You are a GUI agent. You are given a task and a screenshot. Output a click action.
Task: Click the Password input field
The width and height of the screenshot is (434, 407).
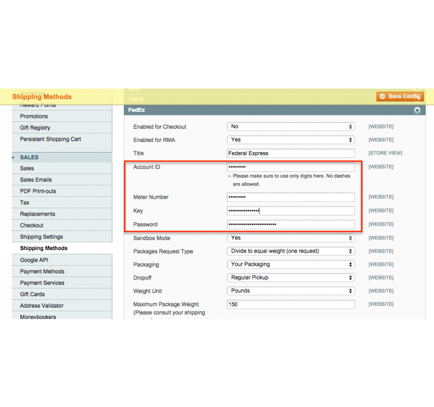tap(290, 224)
